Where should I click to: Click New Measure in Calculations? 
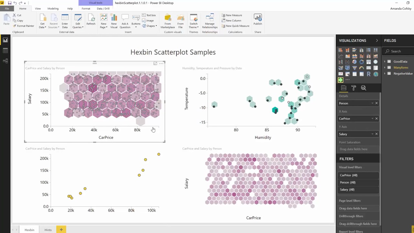[x=232, y=15]
